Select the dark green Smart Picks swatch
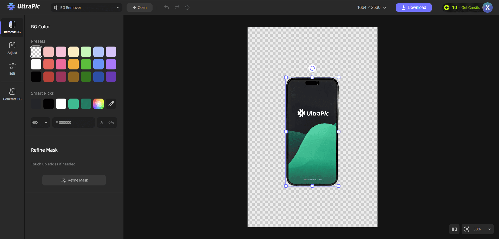The image size is (499, 239). pyautogui.click(x=86, y=104)
